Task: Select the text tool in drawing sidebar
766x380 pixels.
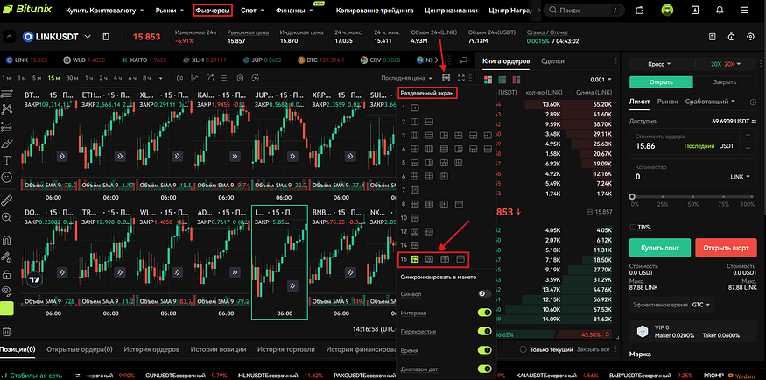Action: [x=7, y=161]
